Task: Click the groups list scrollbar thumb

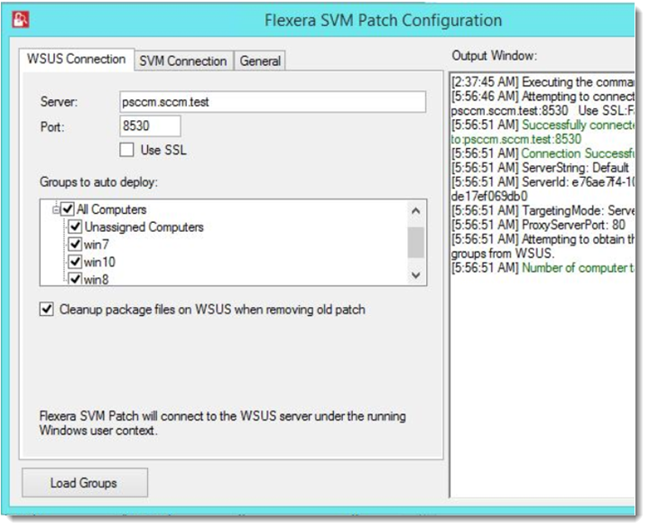Action: pyautogui.click(x=416, y=243)
